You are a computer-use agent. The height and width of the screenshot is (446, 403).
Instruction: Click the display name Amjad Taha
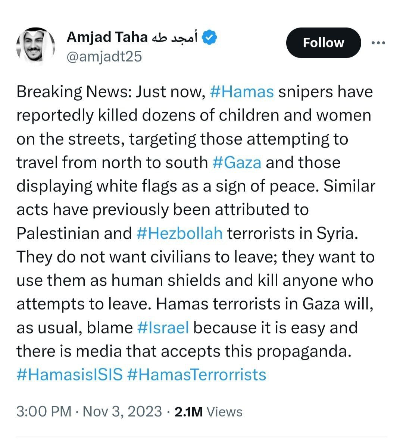click(x=107, y=37)
